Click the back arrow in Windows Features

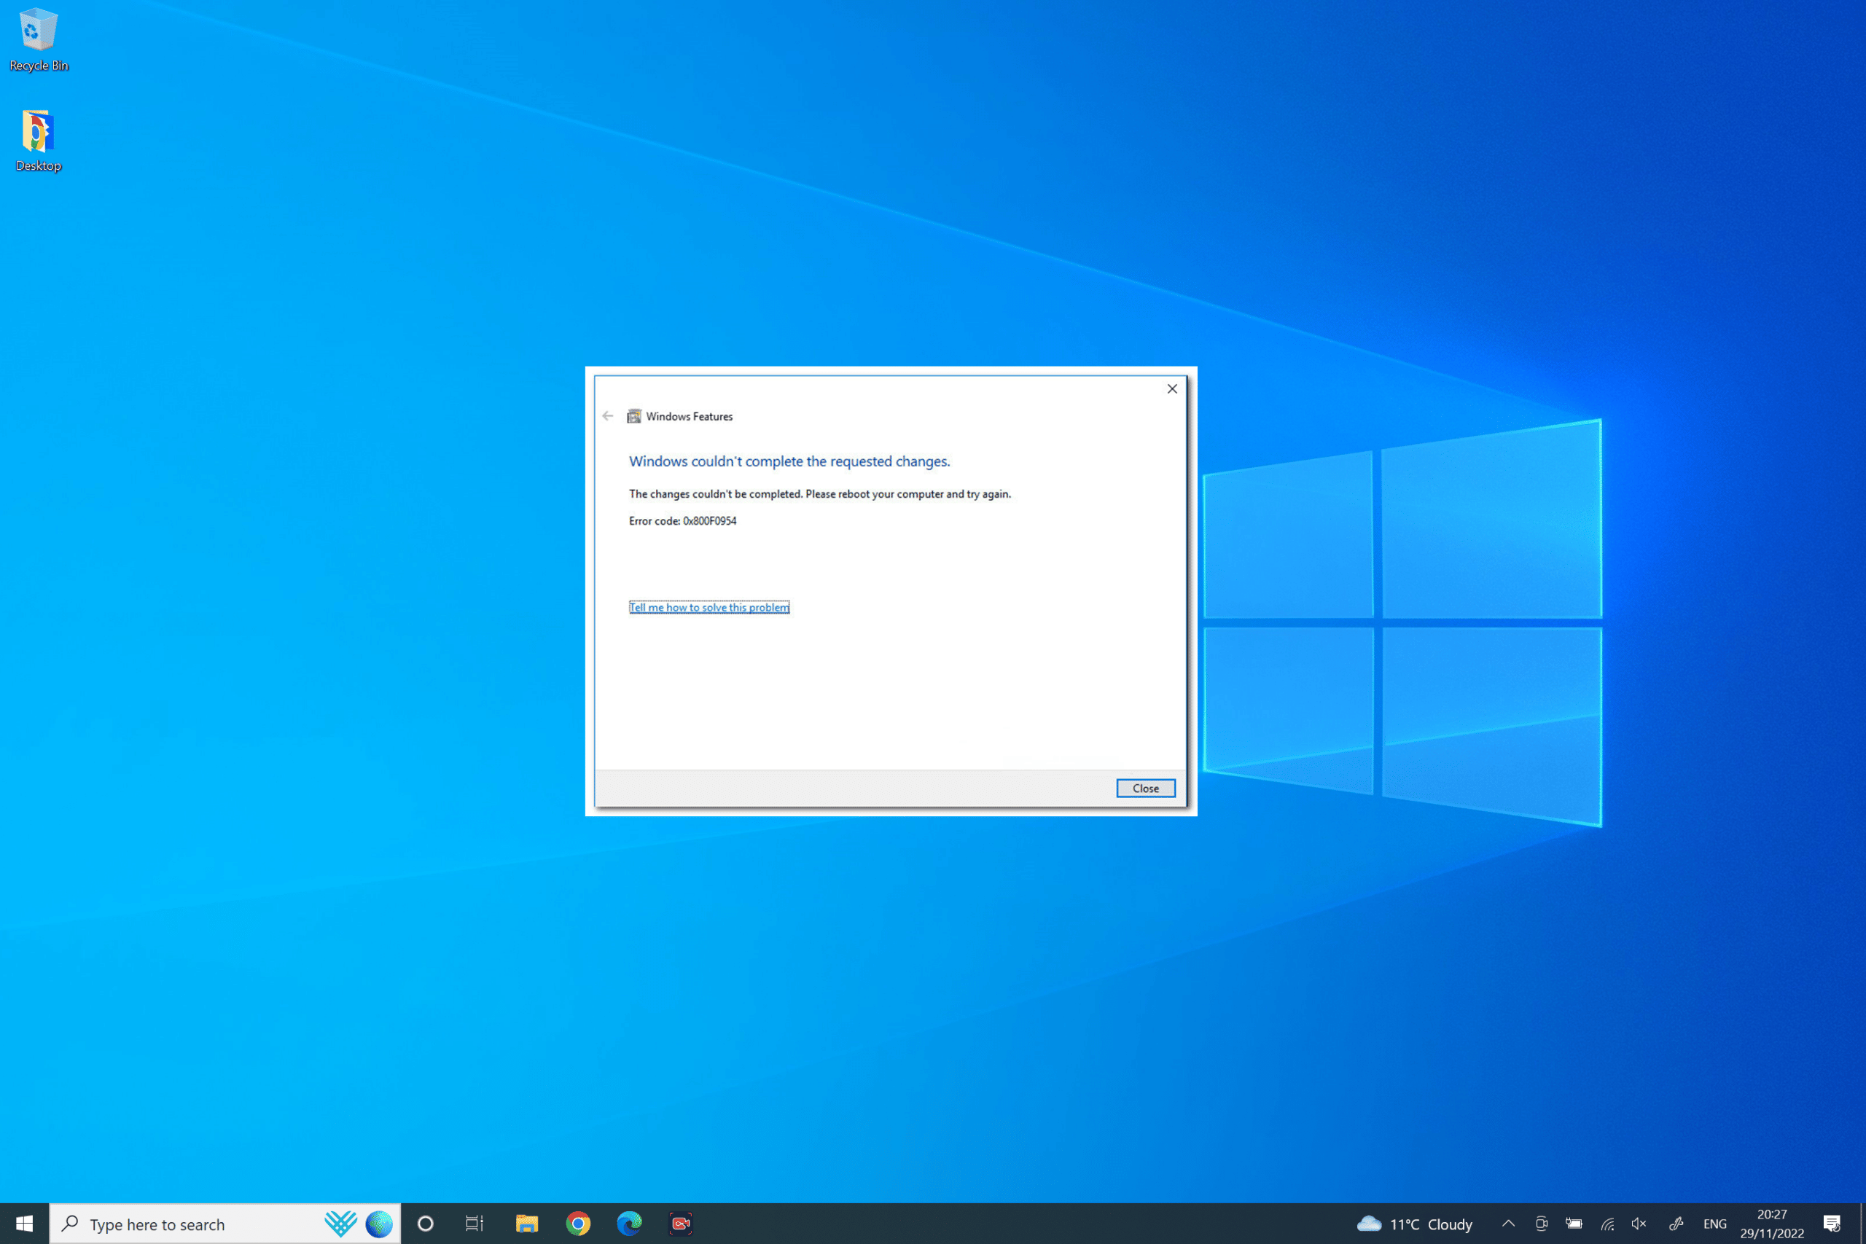coord(608,417)
